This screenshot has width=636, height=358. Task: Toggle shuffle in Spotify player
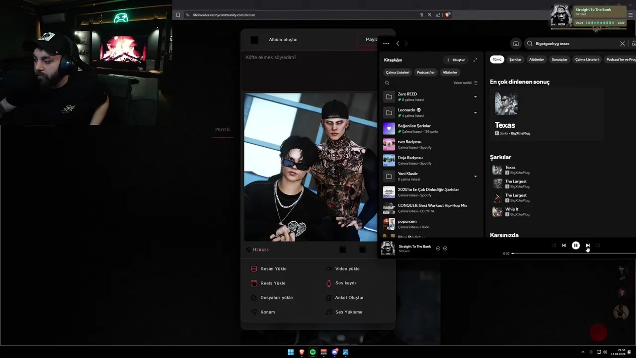[553, 245]
